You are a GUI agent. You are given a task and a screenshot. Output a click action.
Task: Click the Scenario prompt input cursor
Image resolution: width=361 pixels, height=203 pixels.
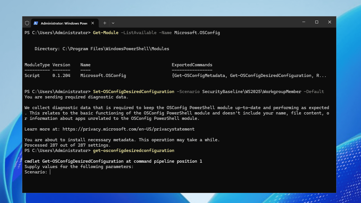[50, 172]
